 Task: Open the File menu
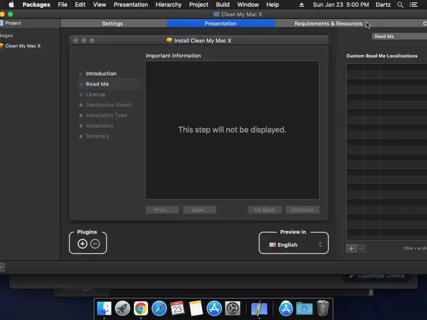tap(63, 5)
